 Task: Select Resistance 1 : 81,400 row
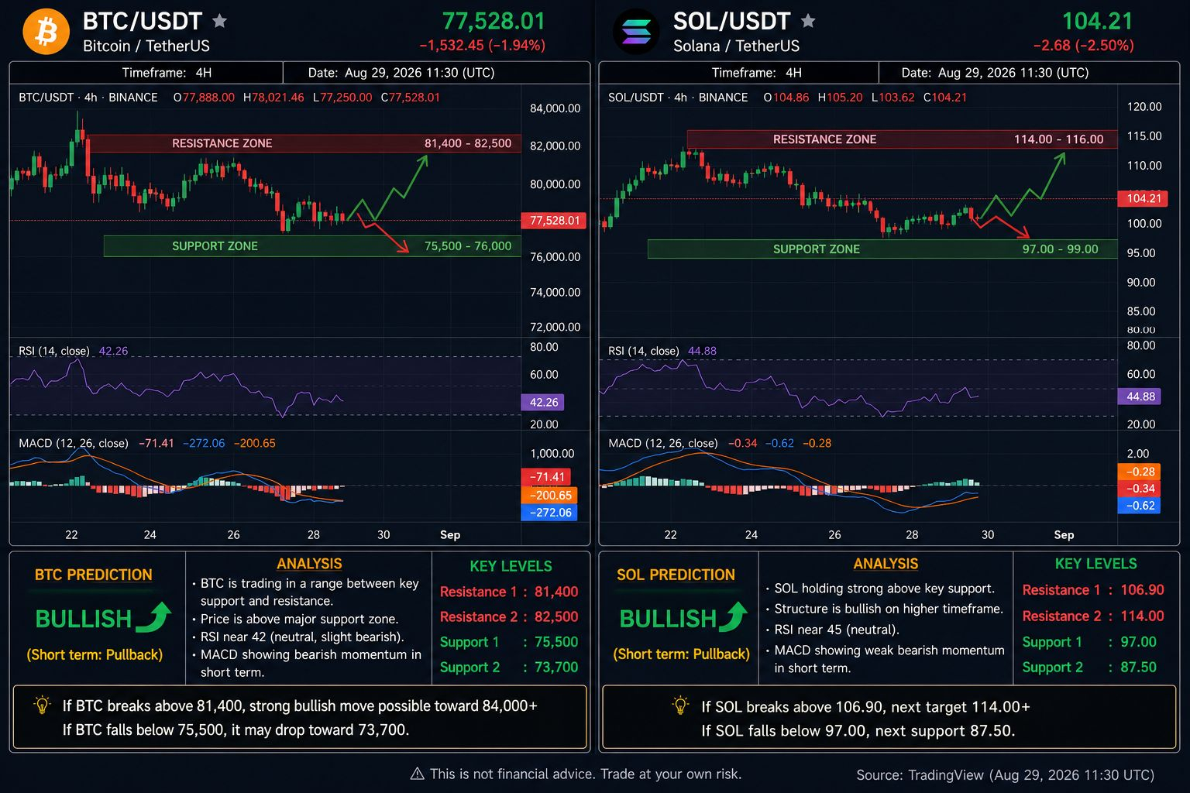point(509,592)
